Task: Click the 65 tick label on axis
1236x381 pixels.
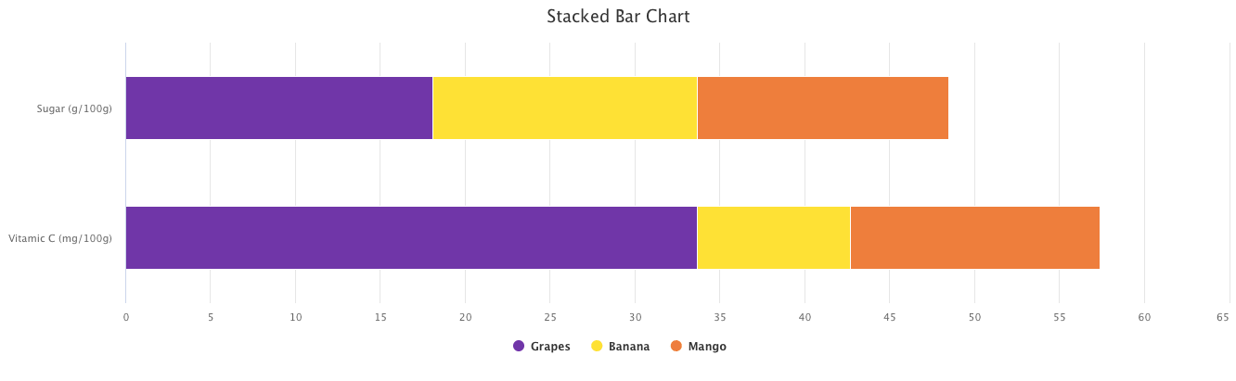Action: [x=1223, y=317]
